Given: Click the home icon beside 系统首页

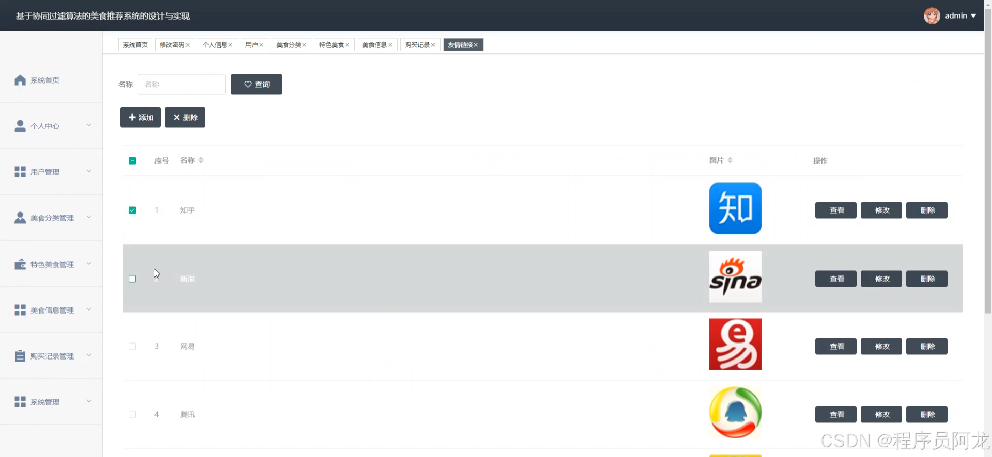Looking at the screenshot, I should 20,80.
